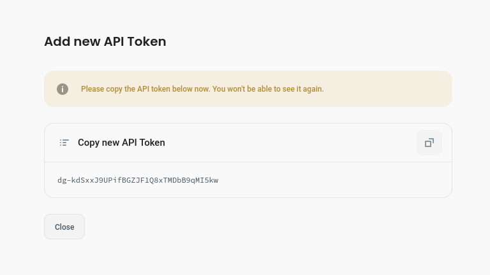Click the info circle icon in the warning
The image size is (490, 275).
63,89
